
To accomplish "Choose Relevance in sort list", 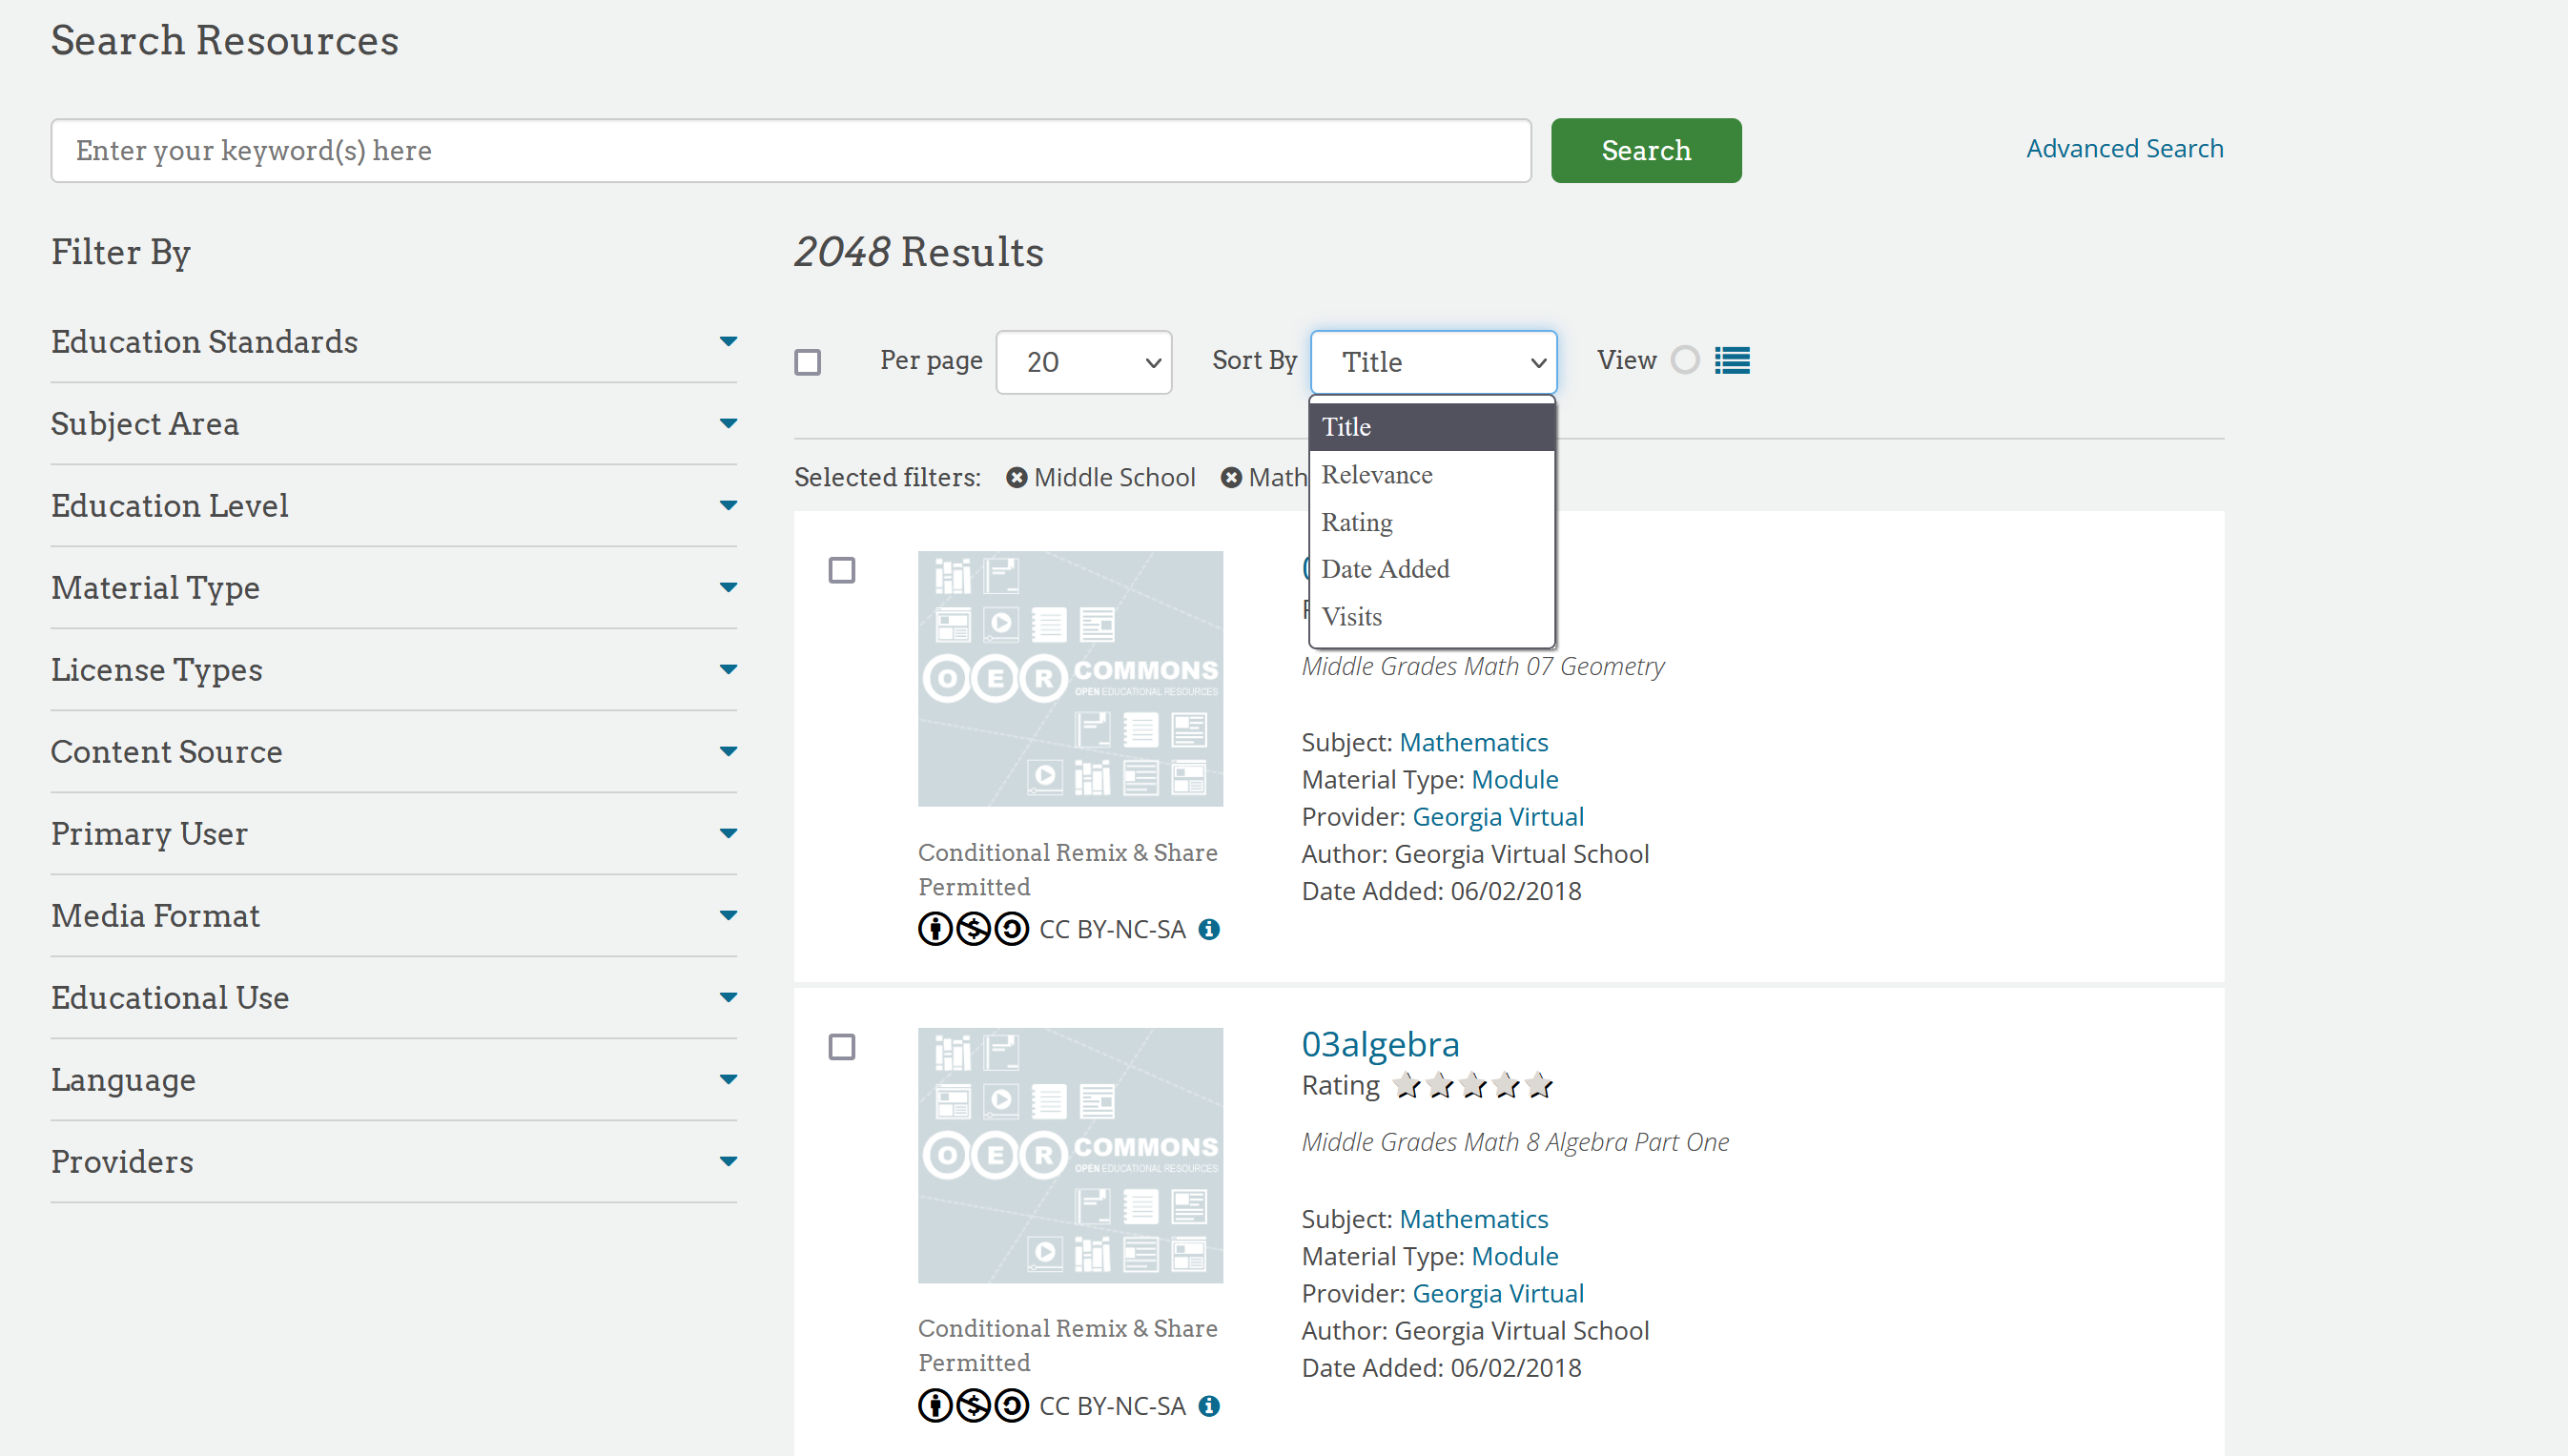I will coord(1377,475).
